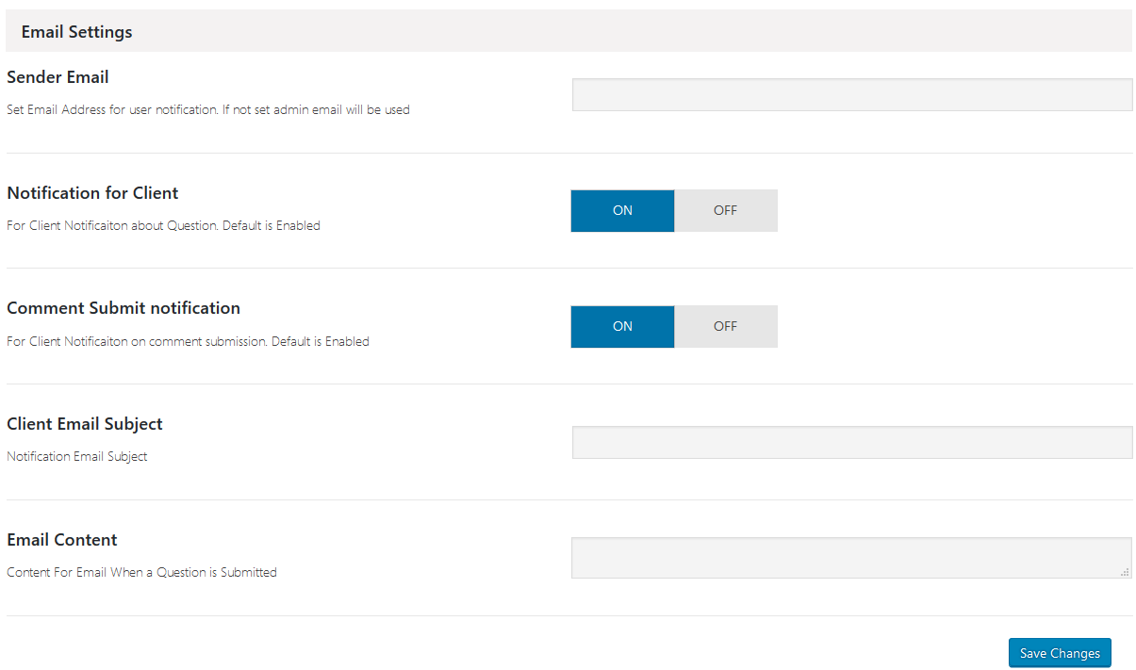Viewport: 1136px width, 670px height.
Task: Select the Notification for Client heading
Action: pyautogui.click(x=92, y=193)
